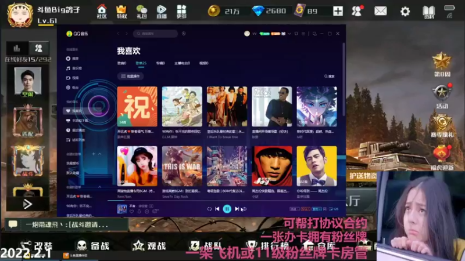Go forward with QQ Music forward arrow

[x=127, y=34]
